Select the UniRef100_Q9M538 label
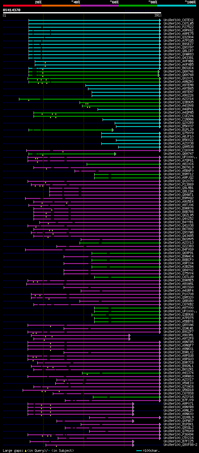The width and height of the screenshot is (199, 453). (178, 147)
